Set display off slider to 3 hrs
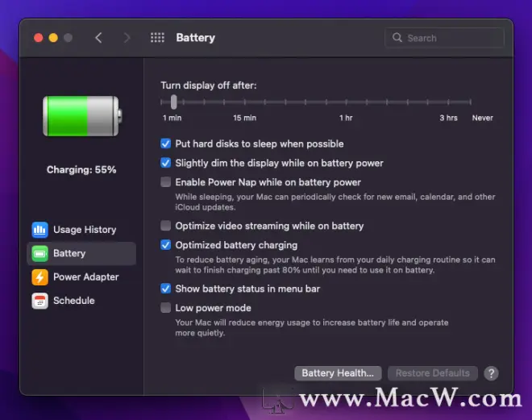 [448, 102]
